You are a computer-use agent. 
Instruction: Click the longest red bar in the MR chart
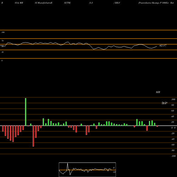pos(33,136)
